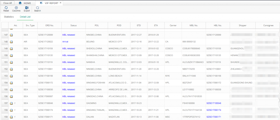Open HBL link SZSE17100048
Screen dimensions: 280x120
[x=214, y=103]
